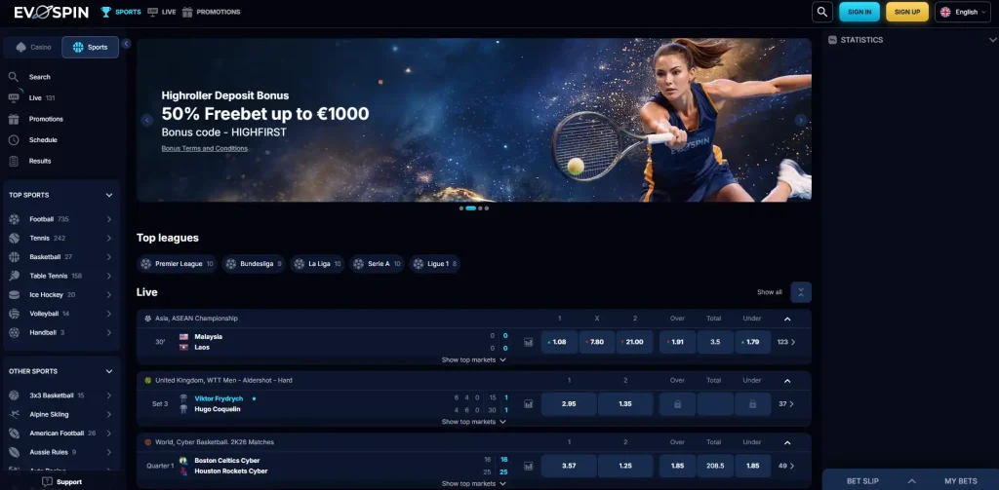
Task: Select Volleyball in top sports
Action: pyautogui.click(x=61, y=314)
